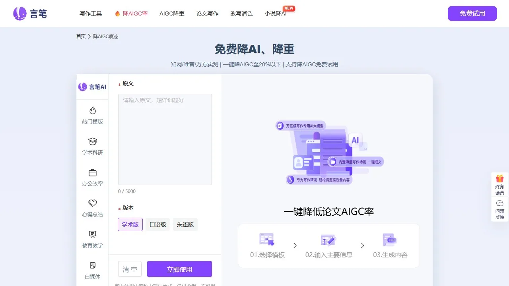Viewport: 509px width, 286px height.
Task: Select the 自媒体 document icon
Action: (92, 265)
